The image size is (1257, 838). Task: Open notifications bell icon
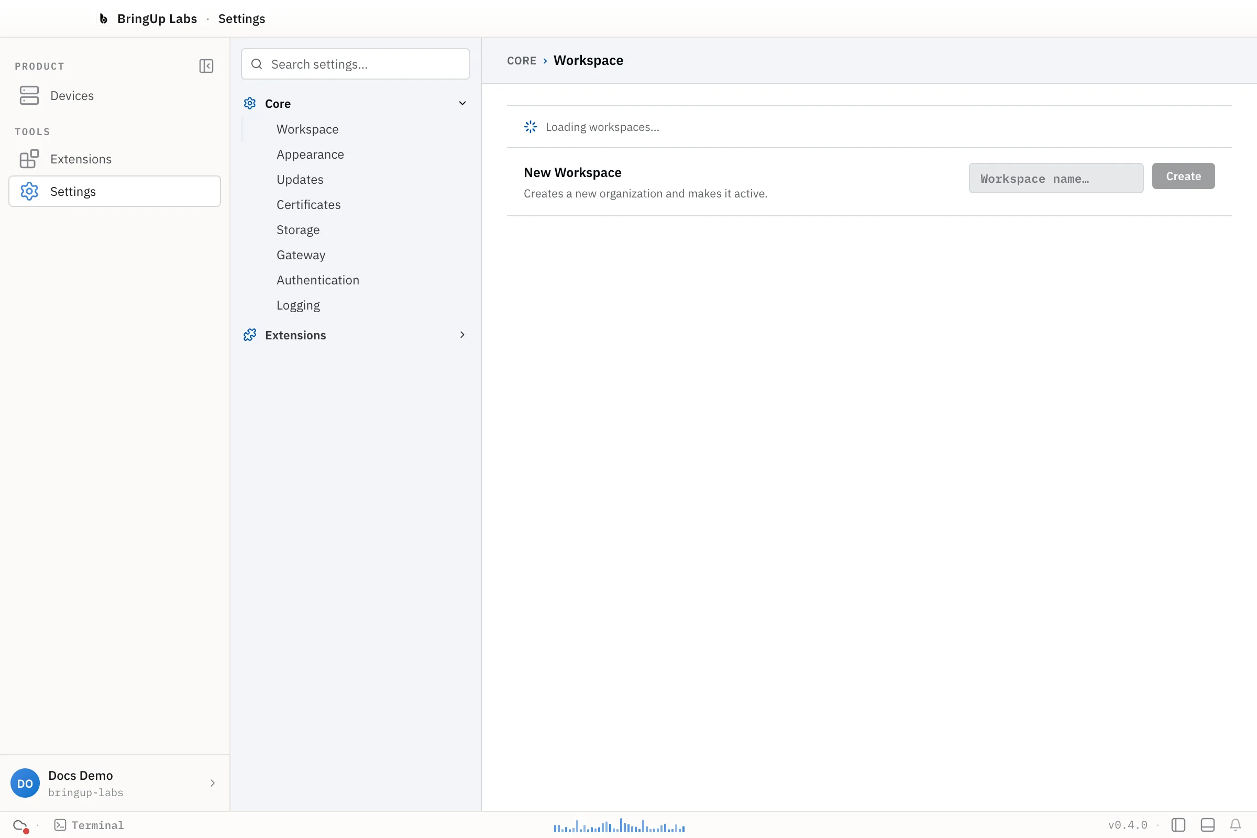pyautogui.click(x=1236, y=825)
